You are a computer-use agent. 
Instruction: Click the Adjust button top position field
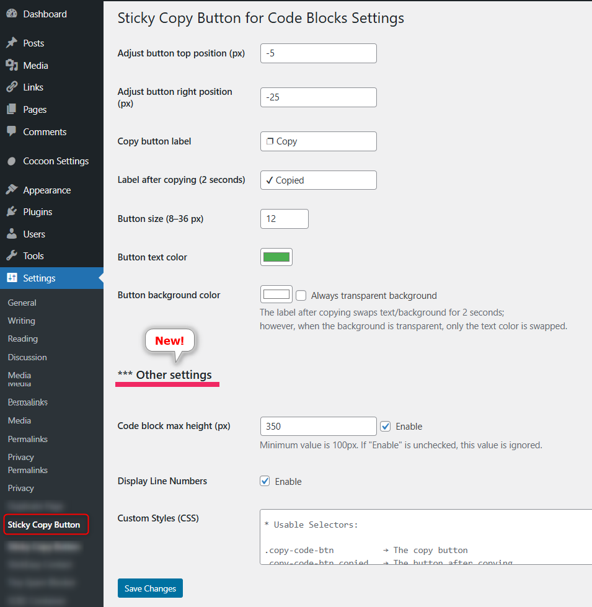point(319,53)
